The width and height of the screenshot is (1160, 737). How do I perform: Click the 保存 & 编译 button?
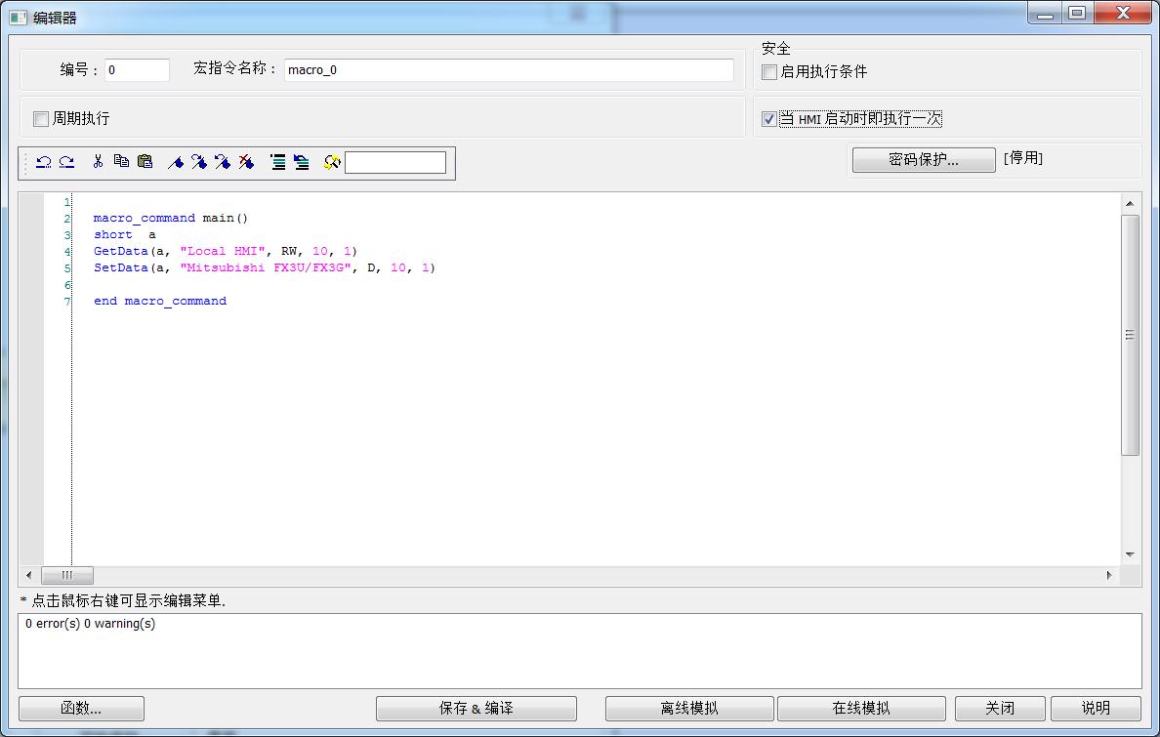tap(476, 708)
